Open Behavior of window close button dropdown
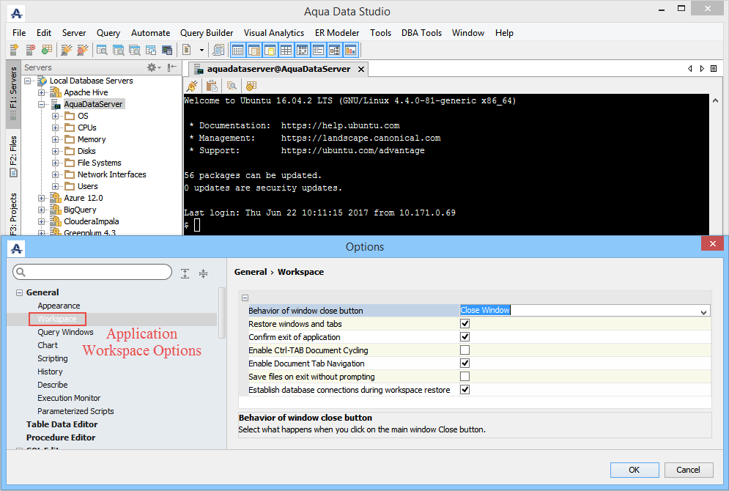Screen dimensions: 729x491 [x=703, y=312]
